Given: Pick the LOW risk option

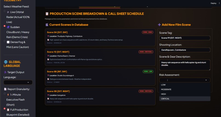Looking at the screenshot, I should pyautogui.click(x=185, y=85).
